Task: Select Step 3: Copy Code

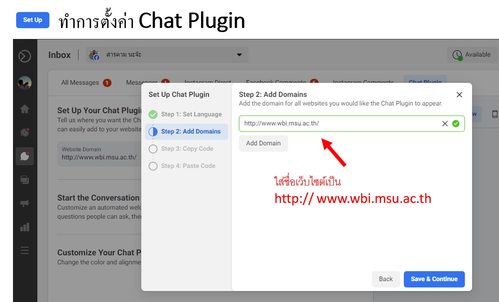Action: pos(186,149)
